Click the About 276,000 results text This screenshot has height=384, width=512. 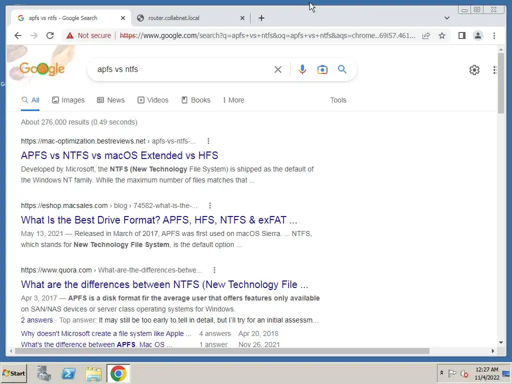(x=79, y=122)
